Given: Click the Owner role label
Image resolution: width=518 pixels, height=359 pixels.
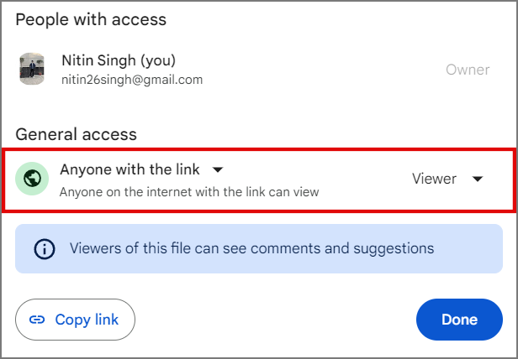Looking at the screenshot, I should tap(468, 70).
